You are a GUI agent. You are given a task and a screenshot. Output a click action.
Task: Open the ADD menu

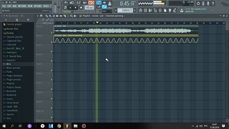tap(14, 6)
